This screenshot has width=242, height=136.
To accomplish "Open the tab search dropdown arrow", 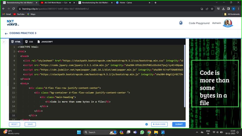I will [217, 2].
